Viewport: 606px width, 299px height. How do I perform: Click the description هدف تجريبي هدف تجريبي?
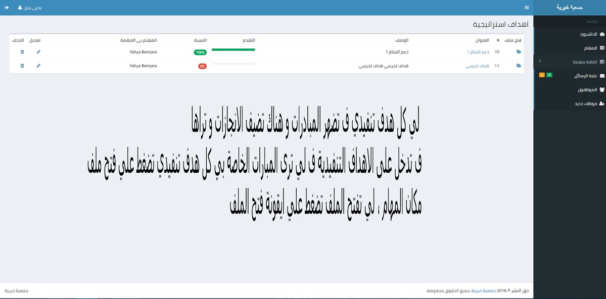pos(384,66)
